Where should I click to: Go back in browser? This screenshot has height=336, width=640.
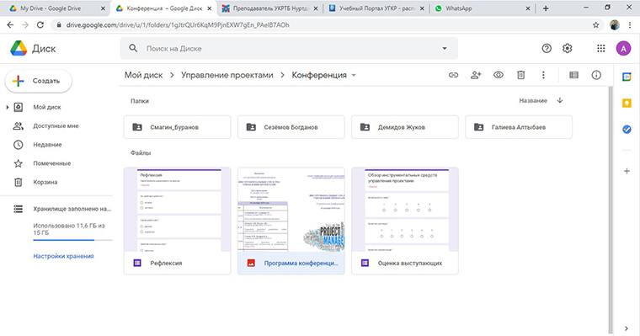coord(11,25)
